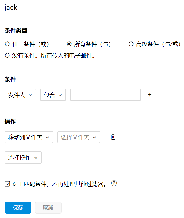Focus the filter name field containing jack
This screenshot has height=218, width=184.
tap(63, 8)
